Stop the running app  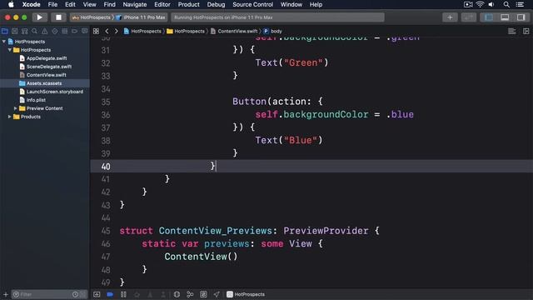click(58, 17)
